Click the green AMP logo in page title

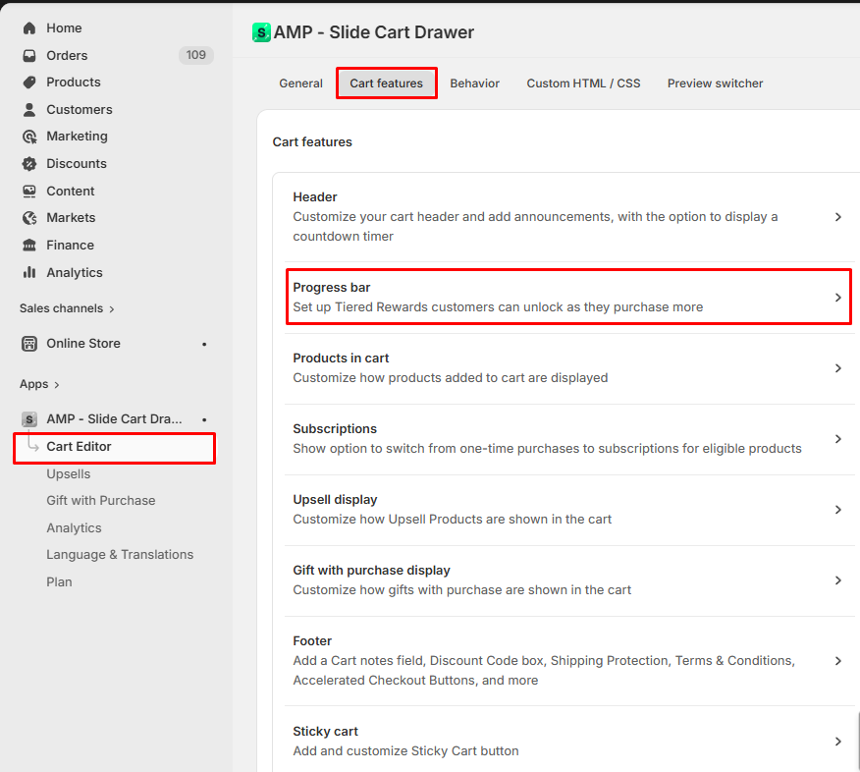click(x=261, y=32)
